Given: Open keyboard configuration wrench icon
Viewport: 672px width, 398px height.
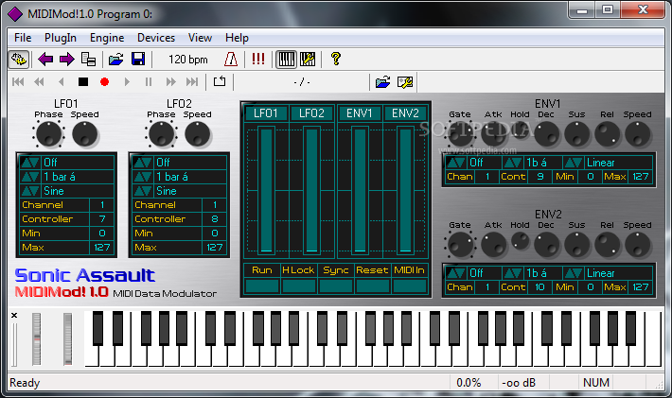Looking at the screenshot, I should coord(308,59).
